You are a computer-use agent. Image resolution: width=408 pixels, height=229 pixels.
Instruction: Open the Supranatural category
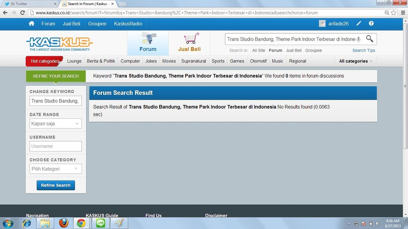pos(194,61)
